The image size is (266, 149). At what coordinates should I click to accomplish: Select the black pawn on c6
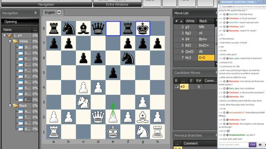click(83, 58)
